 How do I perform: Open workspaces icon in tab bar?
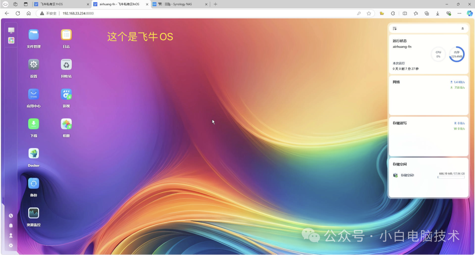tap(15, 4)
